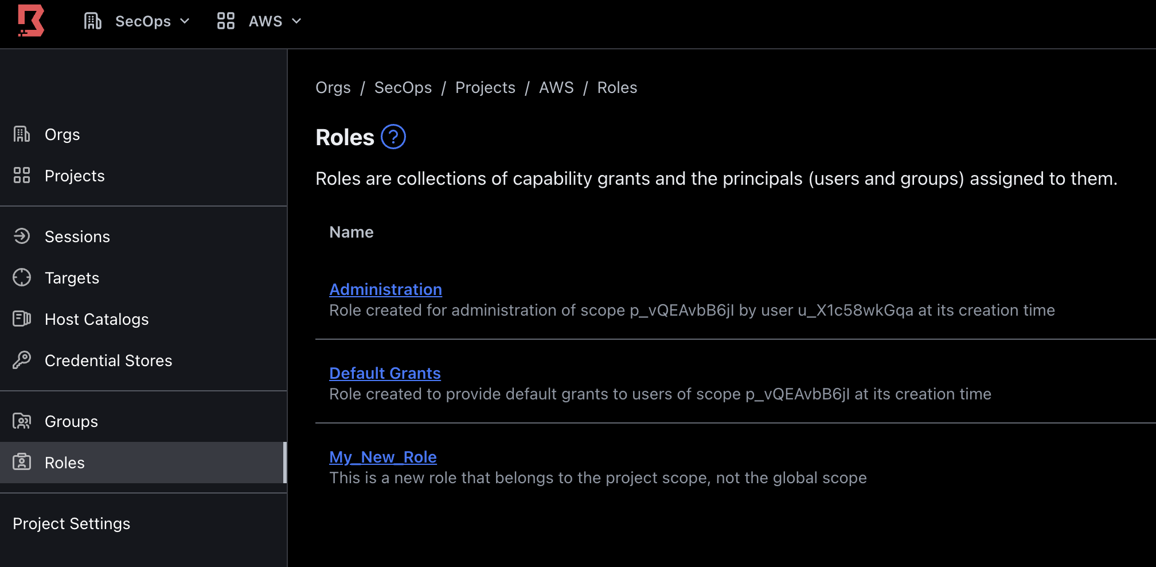Select the Orgs sidebar icon
1156x567 pixels.
(21, 134)
